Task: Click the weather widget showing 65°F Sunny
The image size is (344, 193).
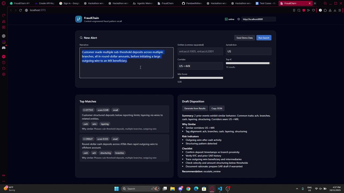Action: pyautogui.click(x=9, y=189)
